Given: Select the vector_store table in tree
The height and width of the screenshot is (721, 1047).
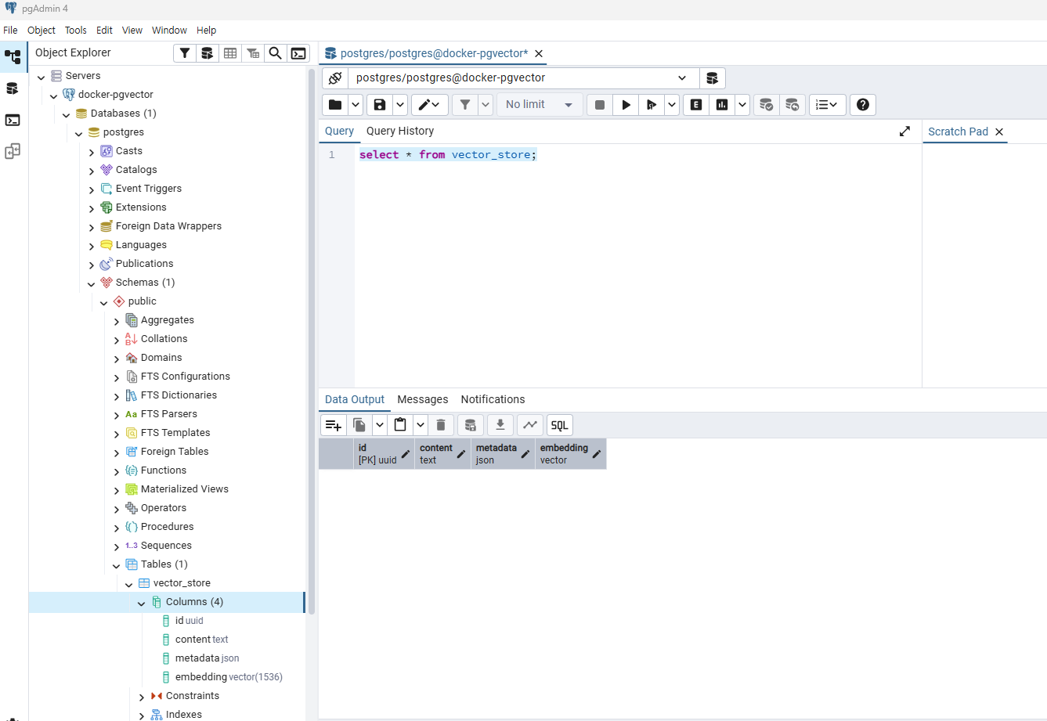Looking at the screenshot, I should pos(182,583).
